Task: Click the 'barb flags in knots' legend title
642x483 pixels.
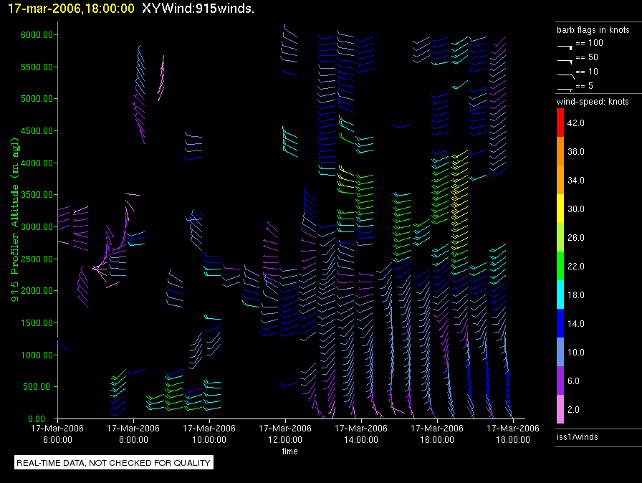Action: 593,30
